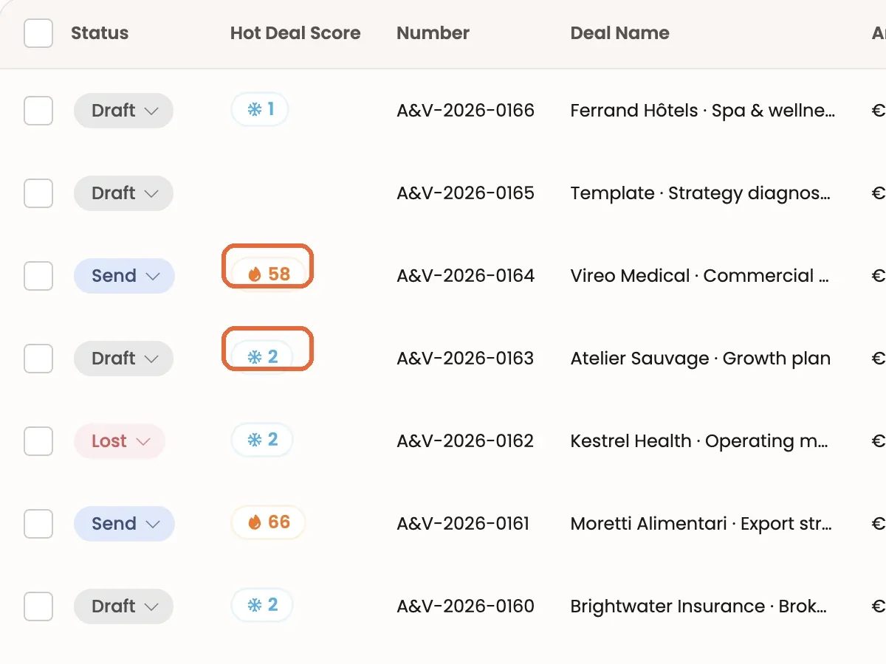Check the box for deal A&V-2026-0165

38,193
